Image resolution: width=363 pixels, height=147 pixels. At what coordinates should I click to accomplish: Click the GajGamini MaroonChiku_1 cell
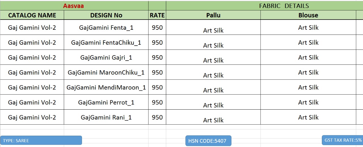106,73
